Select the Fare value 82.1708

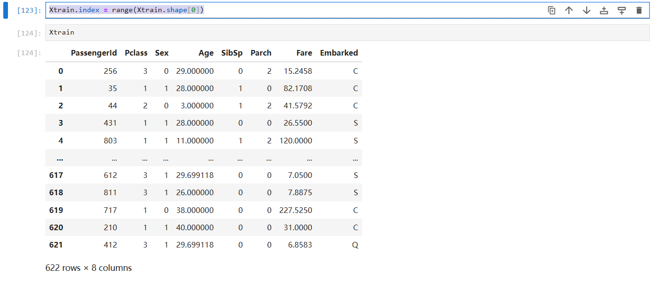298,88
